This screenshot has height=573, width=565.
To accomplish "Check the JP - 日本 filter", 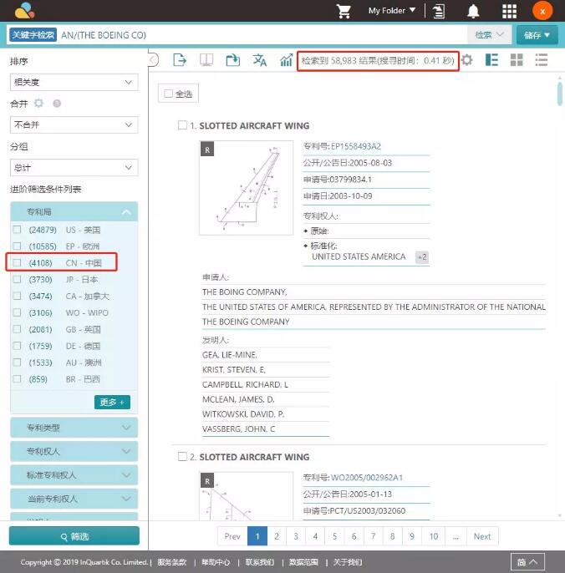I will click(17, 279).
